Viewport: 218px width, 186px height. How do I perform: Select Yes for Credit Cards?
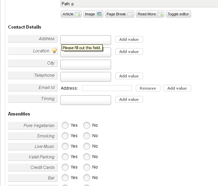[x=65, y=167]
